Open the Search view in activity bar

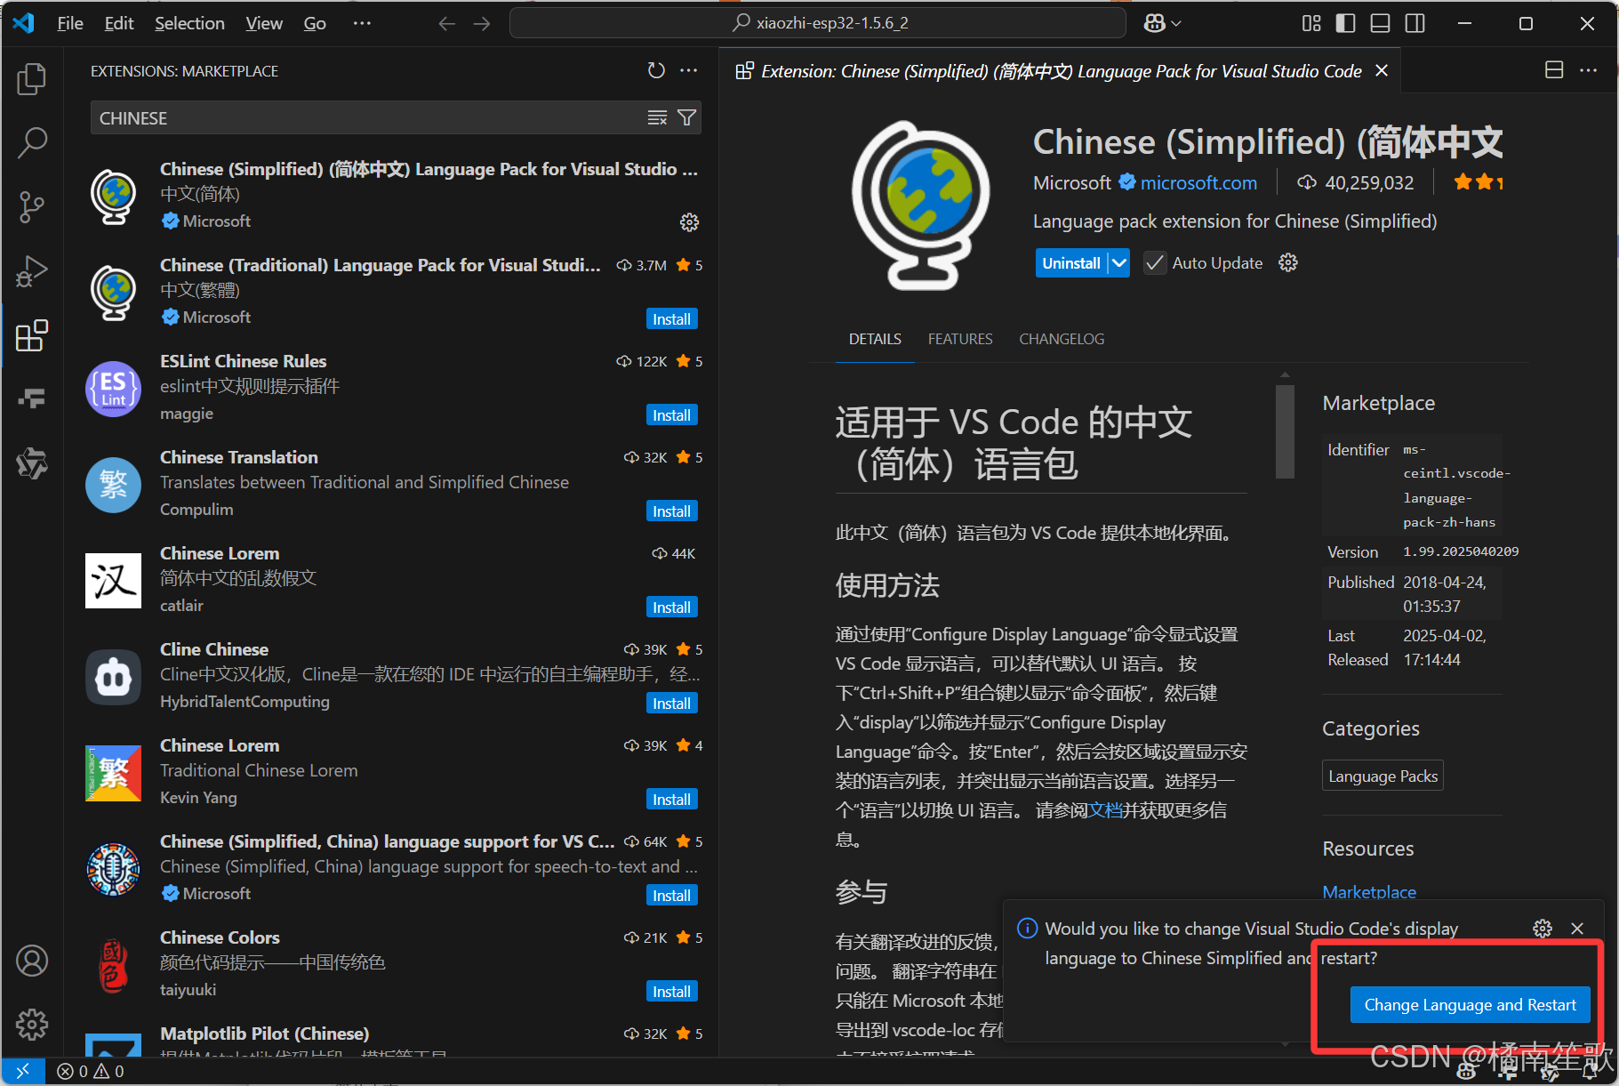point(32,142)
